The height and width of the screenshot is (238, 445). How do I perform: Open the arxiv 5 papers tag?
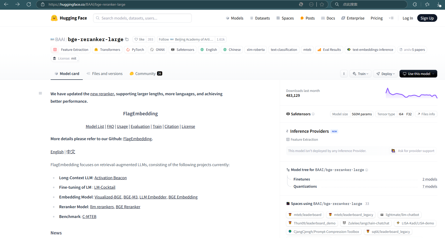click(x=412, y=50)
